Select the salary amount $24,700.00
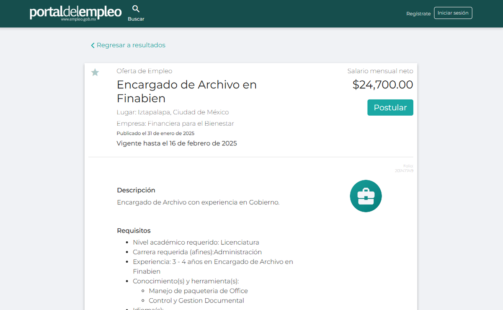Screen dimensions: 503x310 383,85
